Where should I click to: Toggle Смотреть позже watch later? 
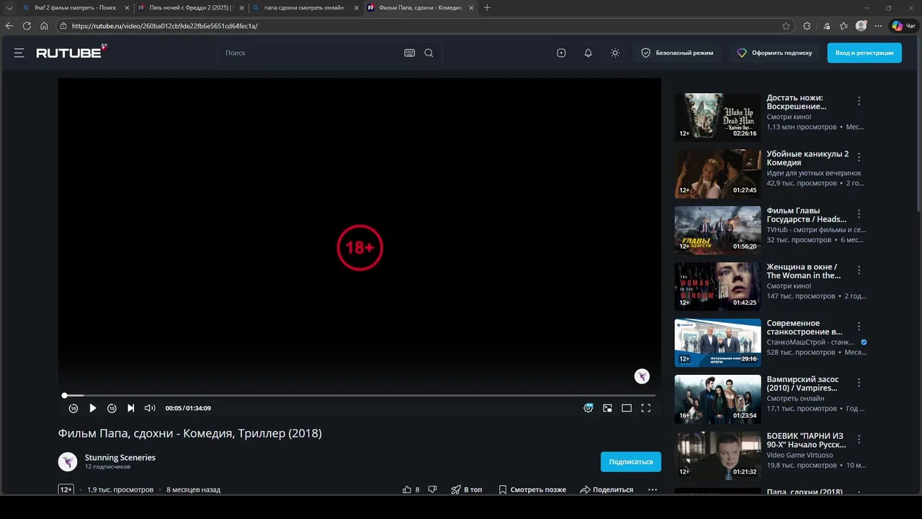pos(532,489)
